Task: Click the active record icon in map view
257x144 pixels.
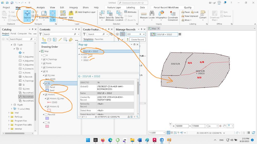Action: click(x=153, y=34)
